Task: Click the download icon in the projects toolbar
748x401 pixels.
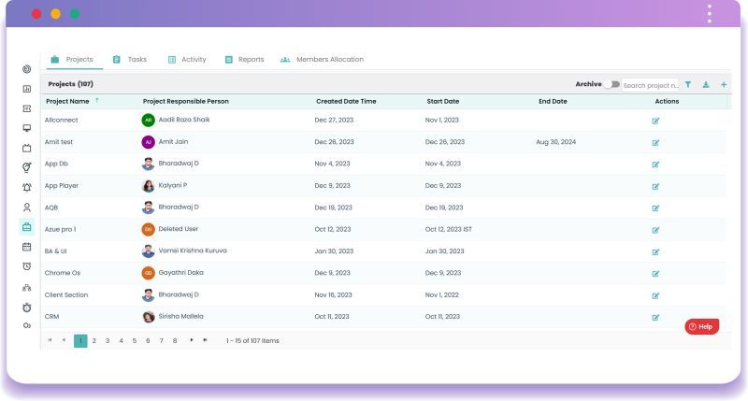Action: coord(706,84)
